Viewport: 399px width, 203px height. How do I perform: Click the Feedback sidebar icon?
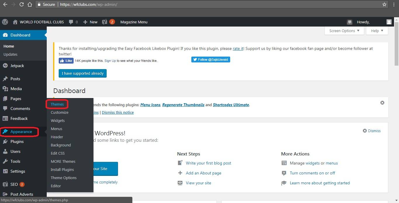pyautogui.click(x=5, y=118)
